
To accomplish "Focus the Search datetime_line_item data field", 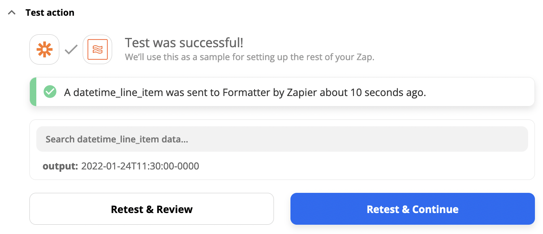I will pyautogui.click(x=282, y=139).
